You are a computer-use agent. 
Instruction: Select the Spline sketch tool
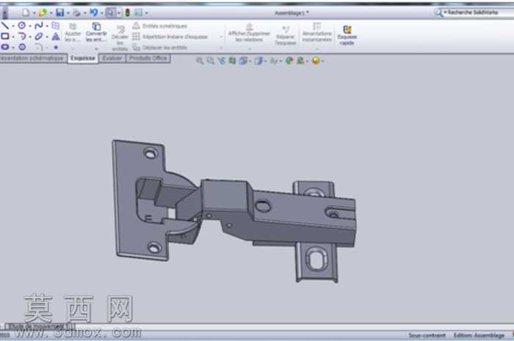(x=39, y=25)
